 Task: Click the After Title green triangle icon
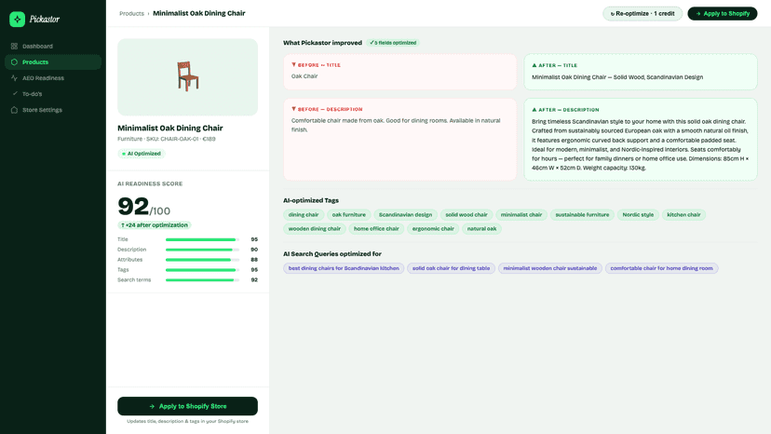[x=534, y=65]
